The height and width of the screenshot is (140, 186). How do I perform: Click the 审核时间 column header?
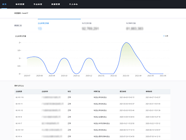149,91
